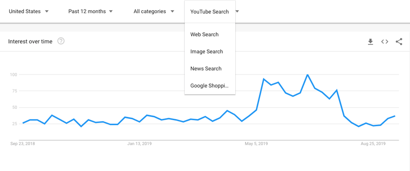Viewport: 410px width, 171px height.
Task: Expand the United States region dropdown
Action: click(x=29, y=11)
